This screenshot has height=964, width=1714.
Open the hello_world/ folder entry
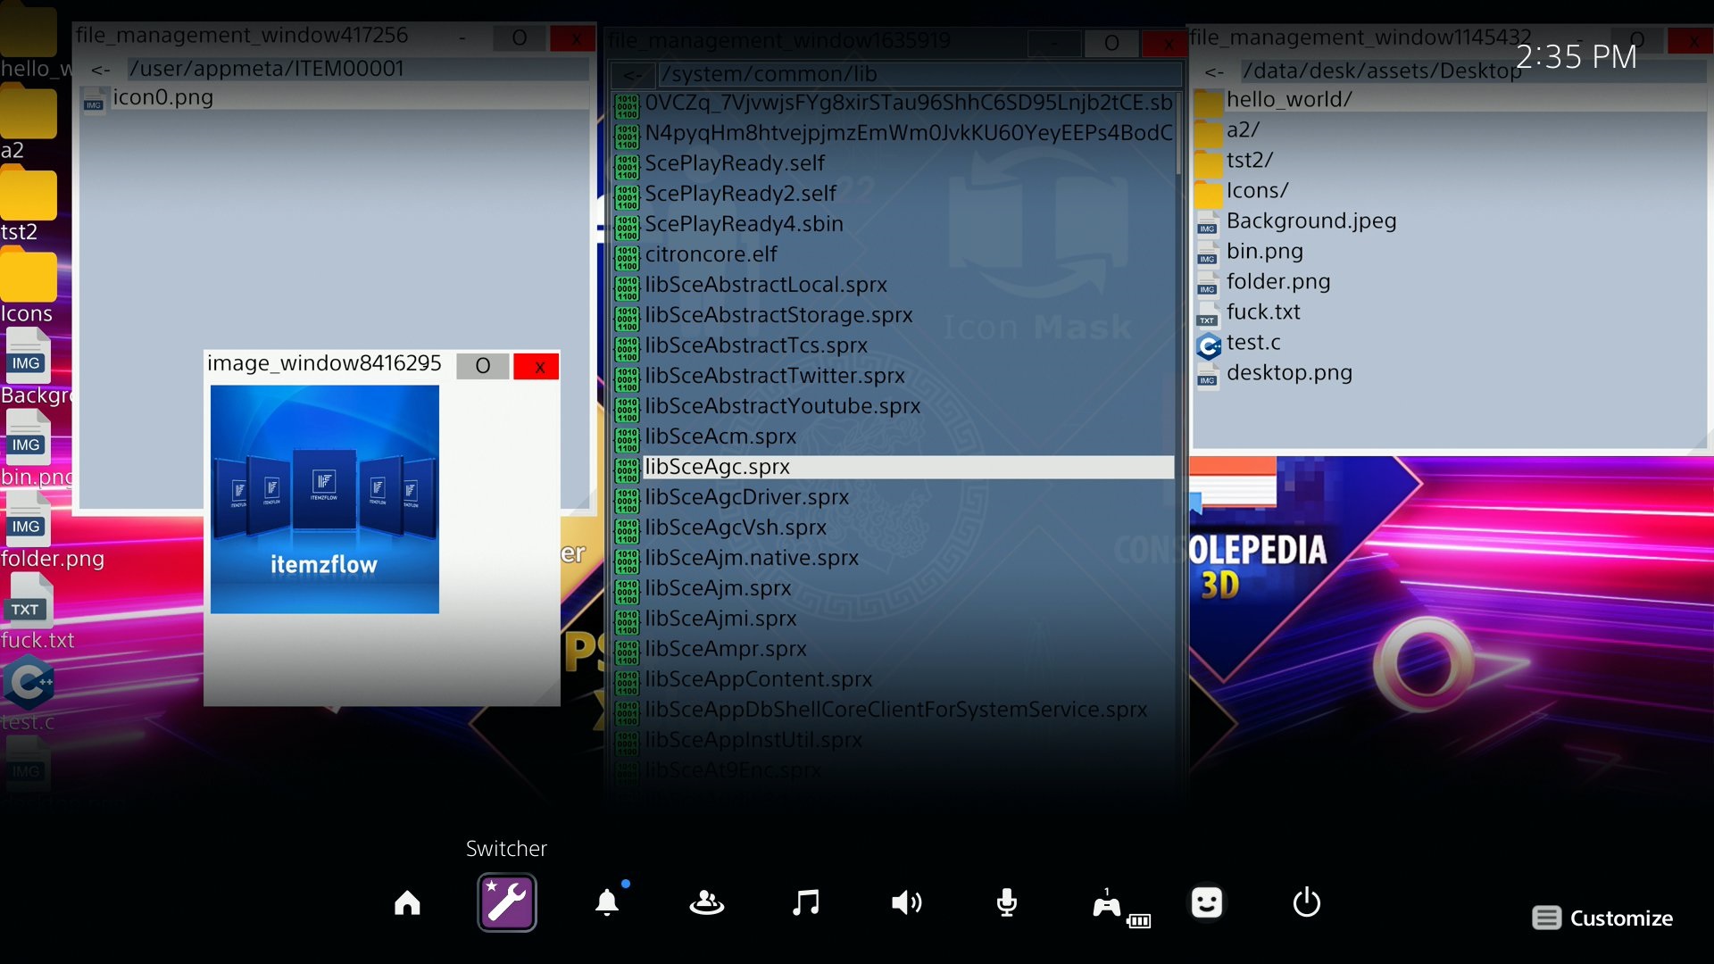point(1288,100)
